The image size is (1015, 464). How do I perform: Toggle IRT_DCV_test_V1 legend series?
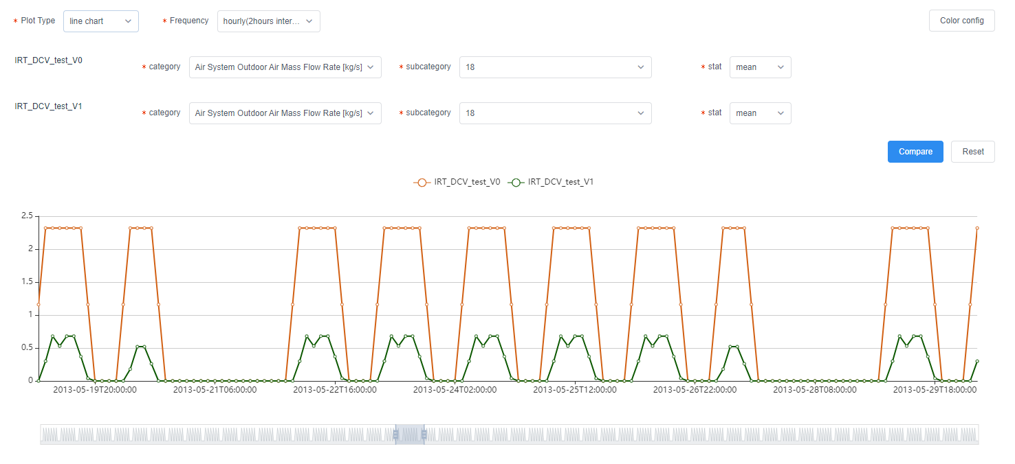click(x=551, y=182)
